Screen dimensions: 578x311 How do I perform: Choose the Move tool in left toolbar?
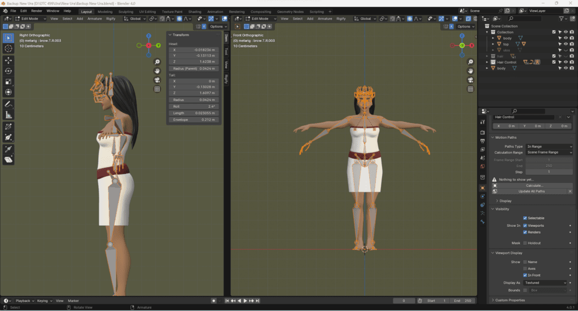point(8,60)
